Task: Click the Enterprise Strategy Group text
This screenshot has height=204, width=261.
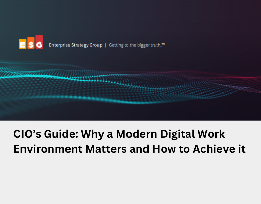Action: coord(75,45)
